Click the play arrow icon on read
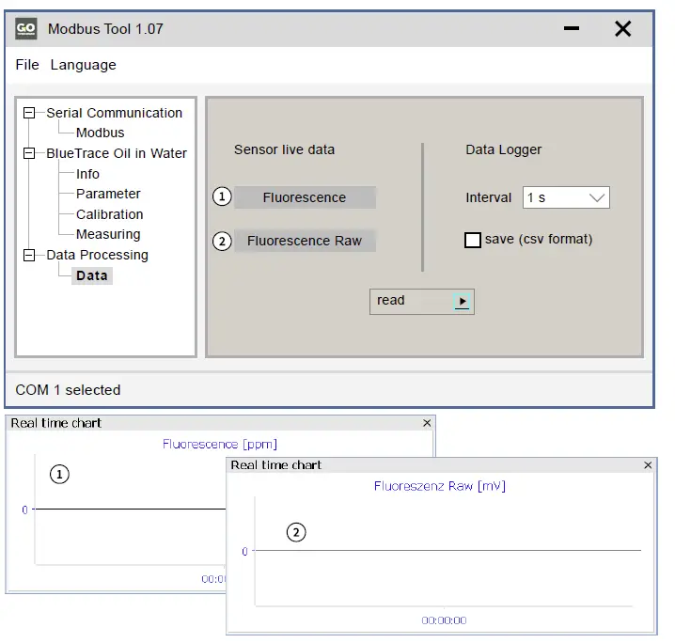 tap(462, 301)
